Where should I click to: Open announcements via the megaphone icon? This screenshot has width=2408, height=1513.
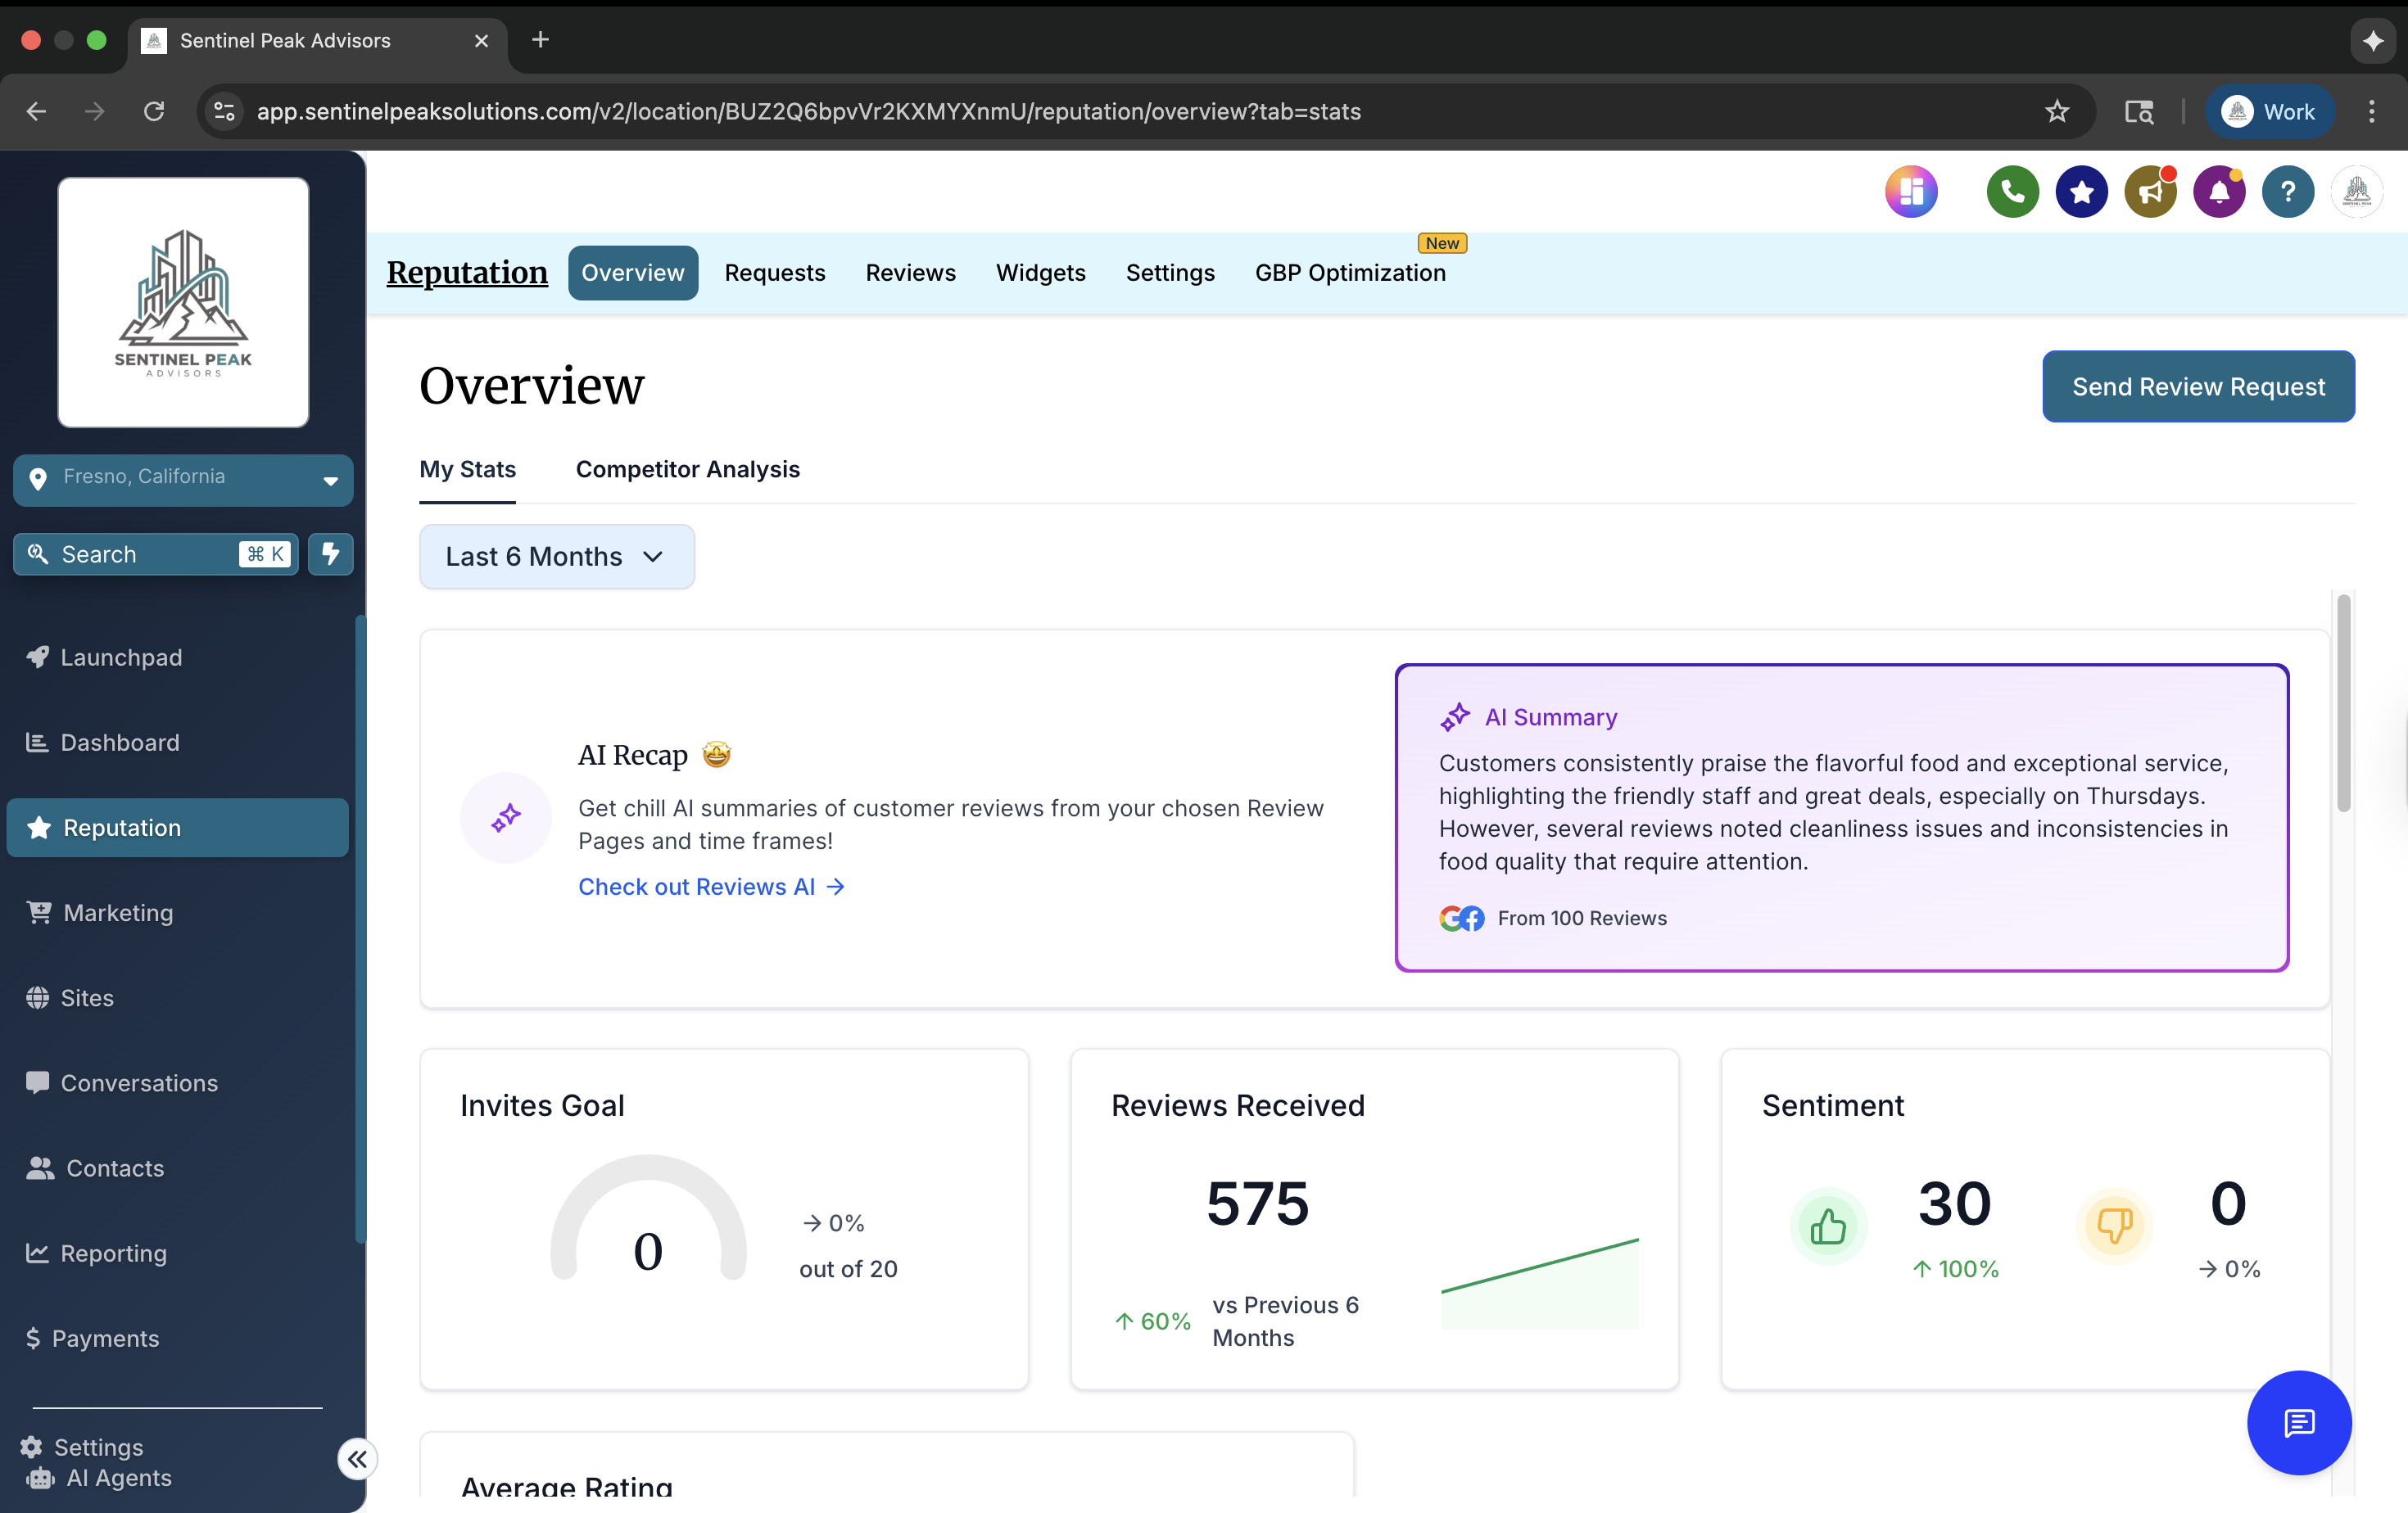pos(2150,191)
